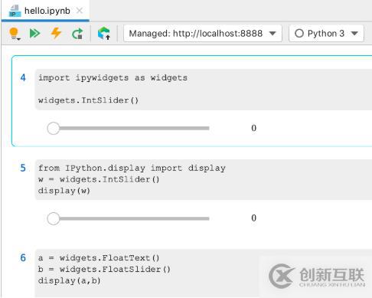The image size is (372, 298).
Task: Click 'b = widgets.FloatSlider()' line
Action: click(x=104, y=269)
